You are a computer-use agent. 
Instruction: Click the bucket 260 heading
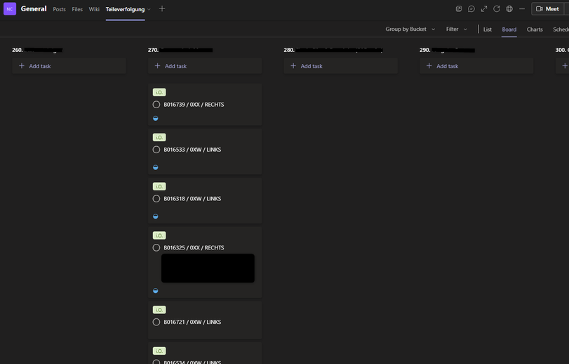[x=37, y=50]
